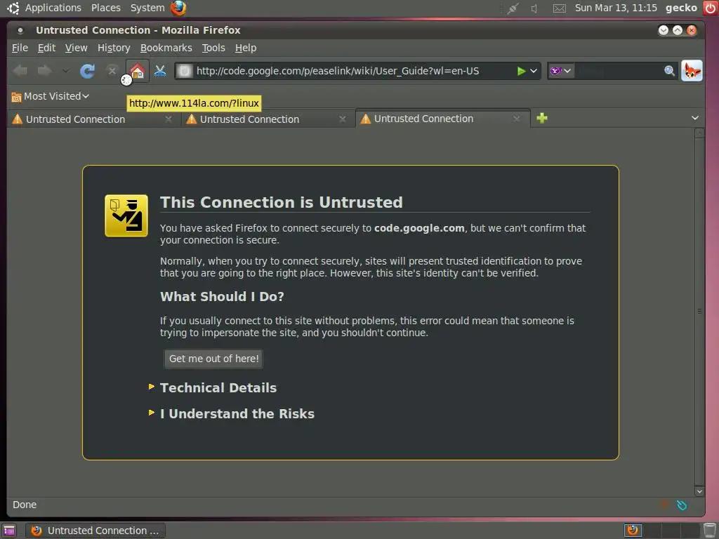Open the System menu in top panel

point(147,8)
